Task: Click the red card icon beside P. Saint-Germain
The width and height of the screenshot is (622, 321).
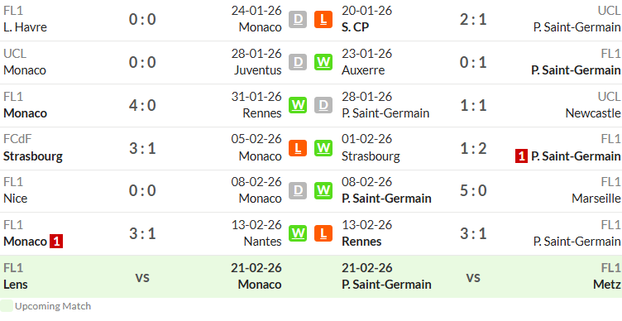Action: coord(521,156)
